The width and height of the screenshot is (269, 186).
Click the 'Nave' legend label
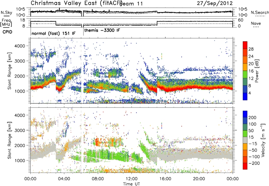256,23
